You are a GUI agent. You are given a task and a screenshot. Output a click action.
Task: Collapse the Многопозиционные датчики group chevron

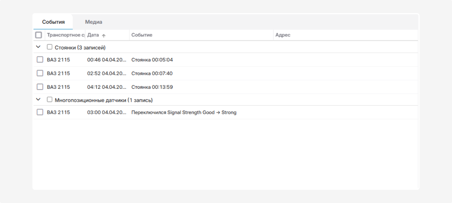coord(38,100)
